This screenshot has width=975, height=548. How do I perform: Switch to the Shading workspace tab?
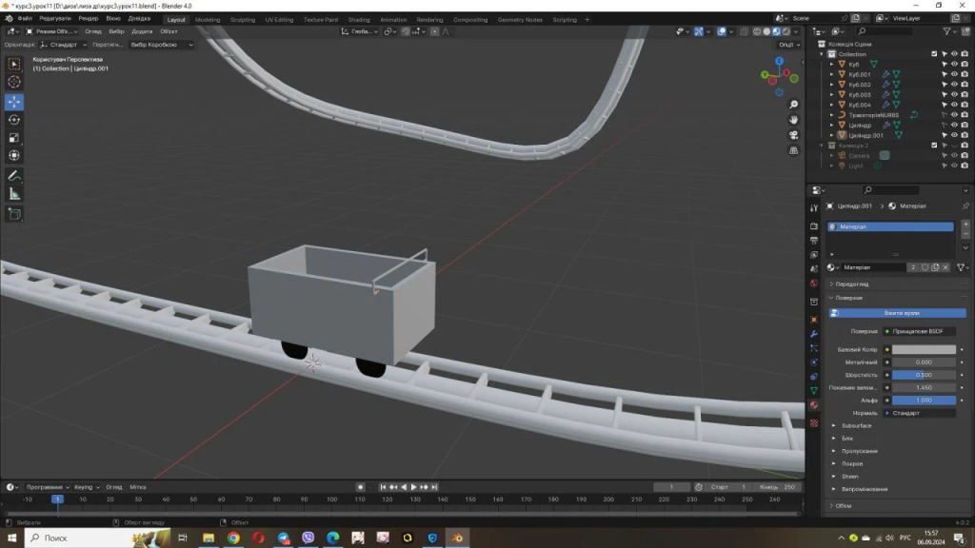tap(359, 19)
